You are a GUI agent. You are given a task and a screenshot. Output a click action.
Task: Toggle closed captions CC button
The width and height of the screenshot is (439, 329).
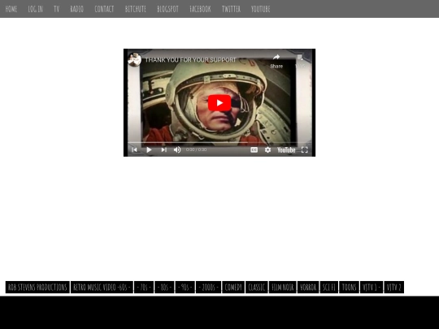pos(254,150)
